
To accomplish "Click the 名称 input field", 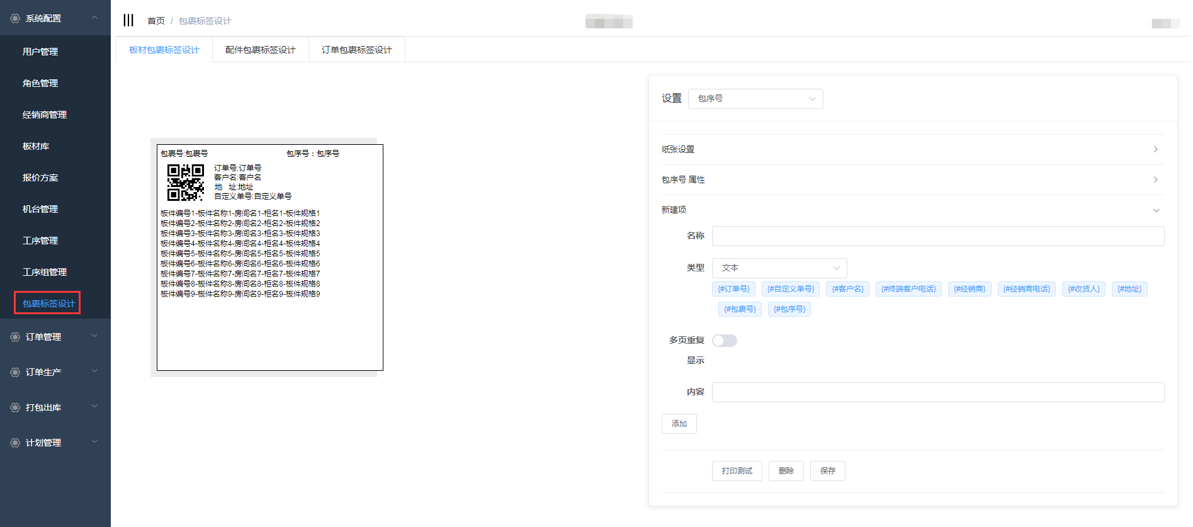I will 937,236.
